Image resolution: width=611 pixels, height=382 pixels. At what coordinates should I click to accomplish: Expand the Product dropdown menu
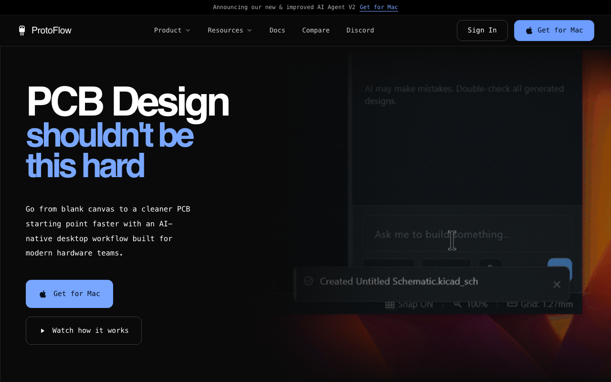pos(172,31)
